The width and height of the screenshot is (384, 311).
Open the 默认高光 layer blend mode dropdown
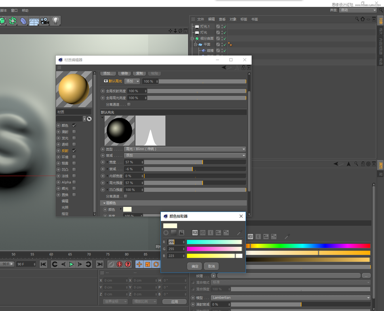pyautogui.click(x=132, y=81)
